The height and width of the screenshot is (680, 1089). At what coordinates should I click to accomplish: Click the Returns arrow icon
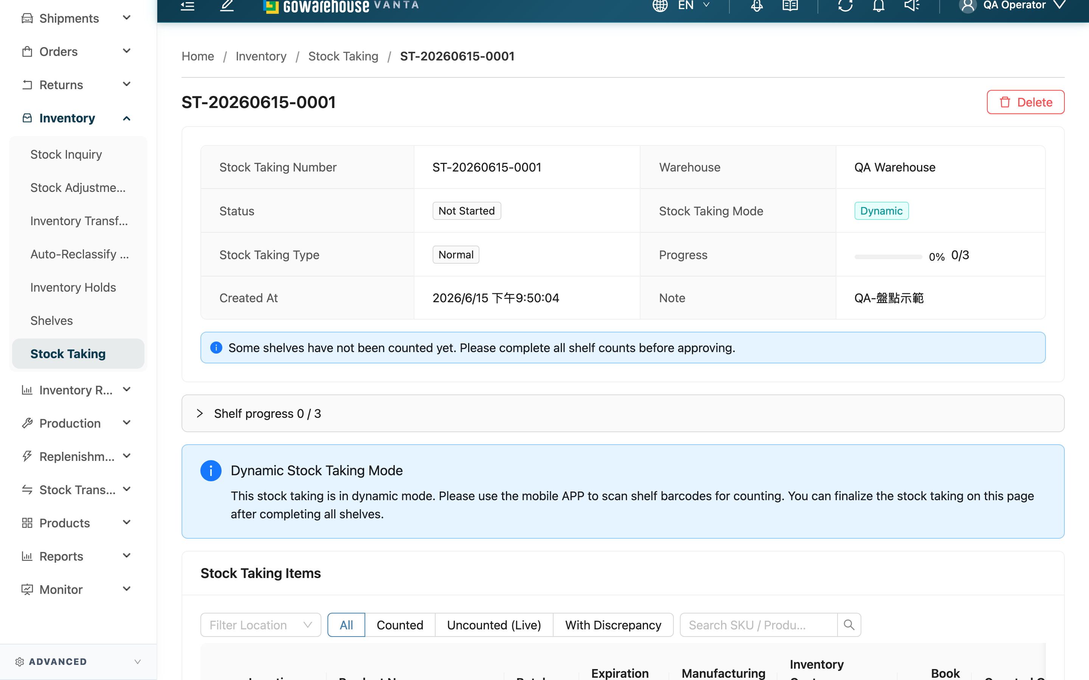pos(27,85)
